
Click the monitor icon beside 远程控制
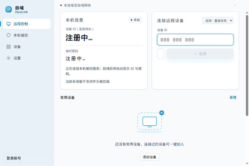click(x=9, y=24)
